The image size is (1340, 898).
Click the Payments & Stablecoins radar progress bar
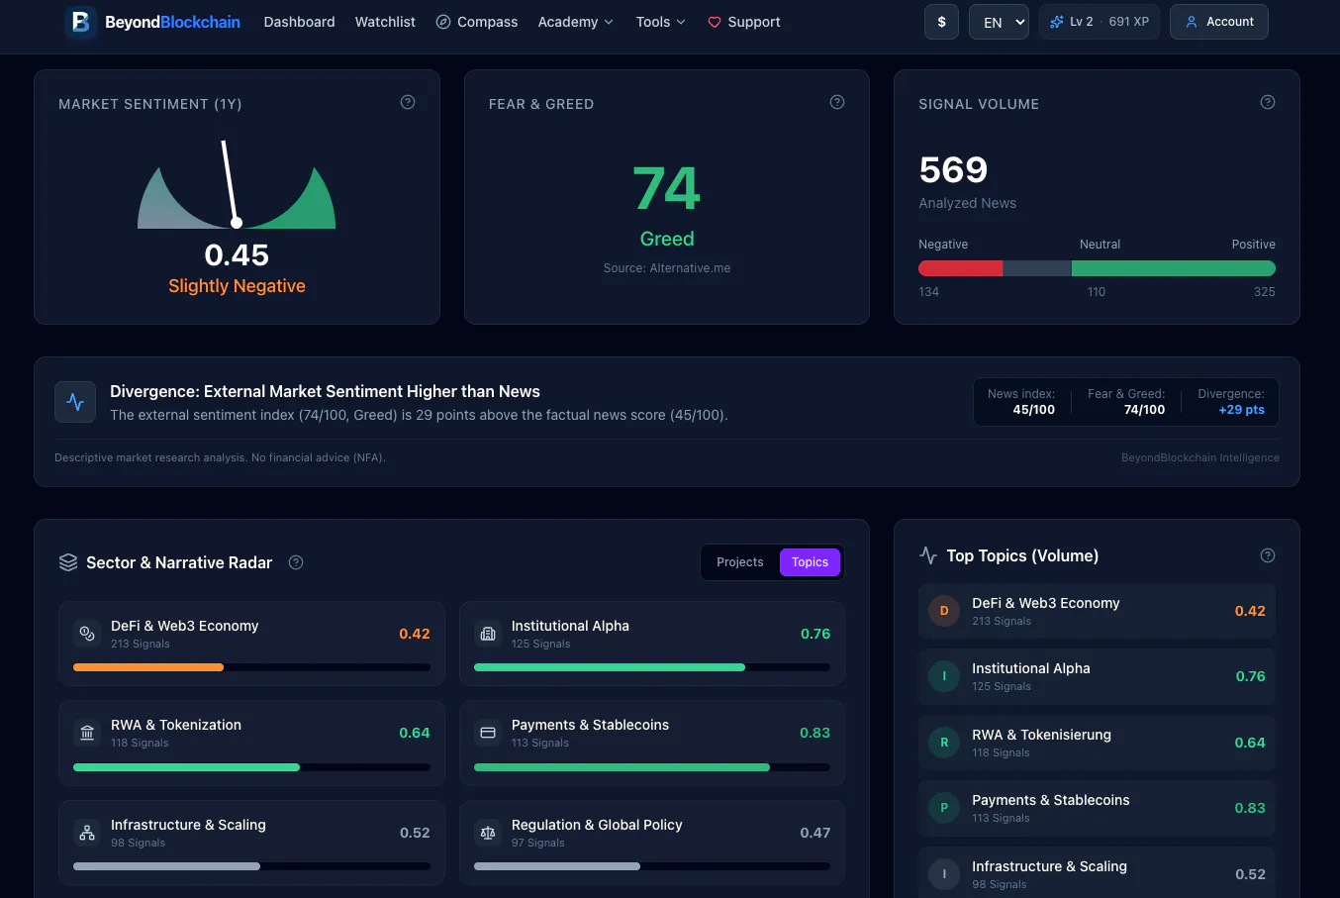[x=652, y=767]
